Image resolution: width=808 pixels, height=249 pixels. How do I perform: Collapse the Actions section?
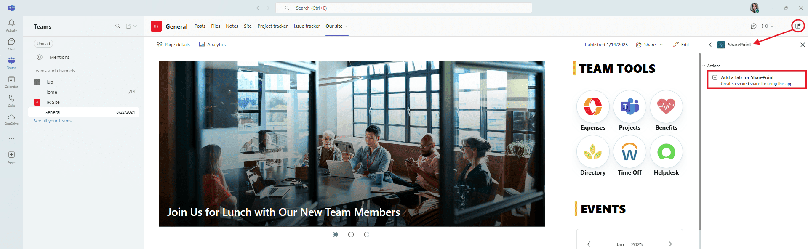click(704, 66)
